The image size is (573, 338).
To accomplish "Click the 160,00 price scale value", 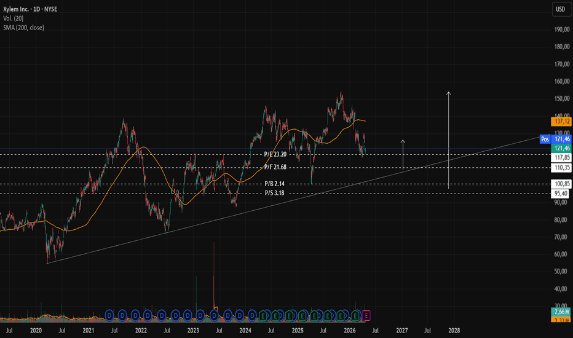I will click(x=562, y=82).
